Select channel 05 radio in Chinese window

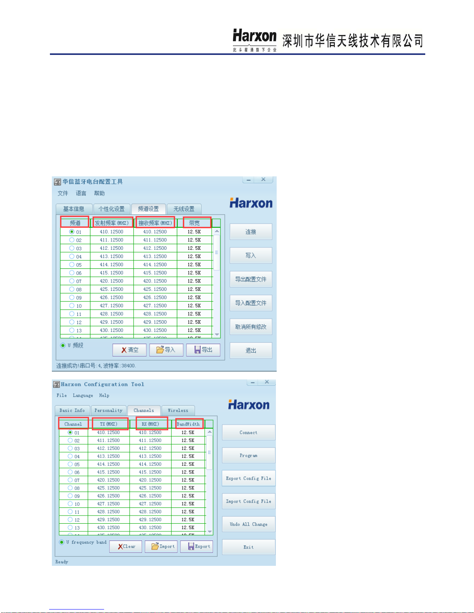click(x=72, y=265)
